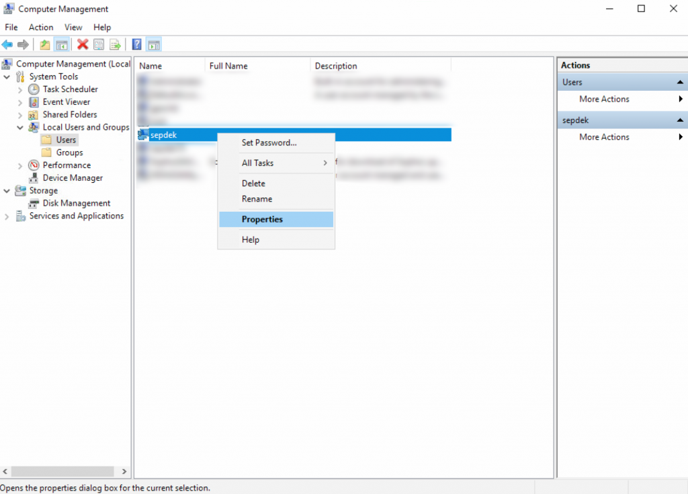Toggle Show/Hide Console Tree toolbar icon

62,44
